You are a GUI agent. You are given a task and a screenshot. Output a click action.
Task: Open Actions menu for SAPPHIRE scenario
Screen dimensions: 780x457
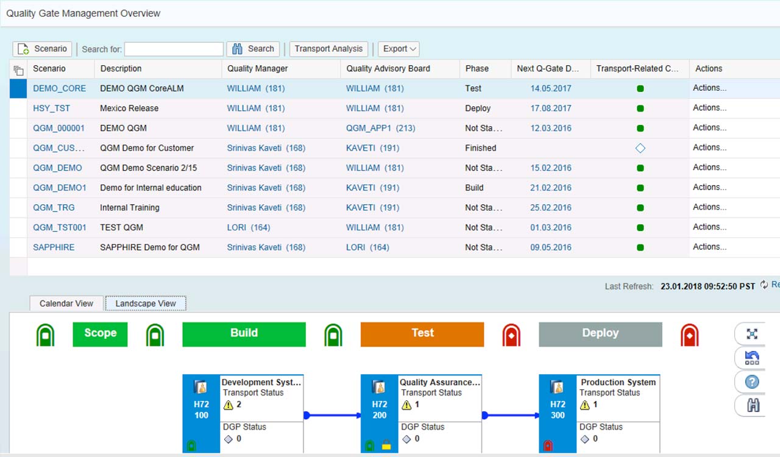709,247
